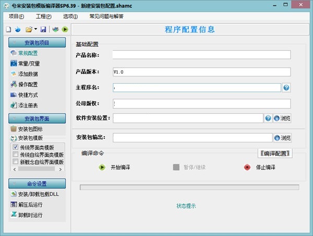Click template list scroll right arrow
The height and width of the screenshot is (236, 313).
click(x=61, y=169)
